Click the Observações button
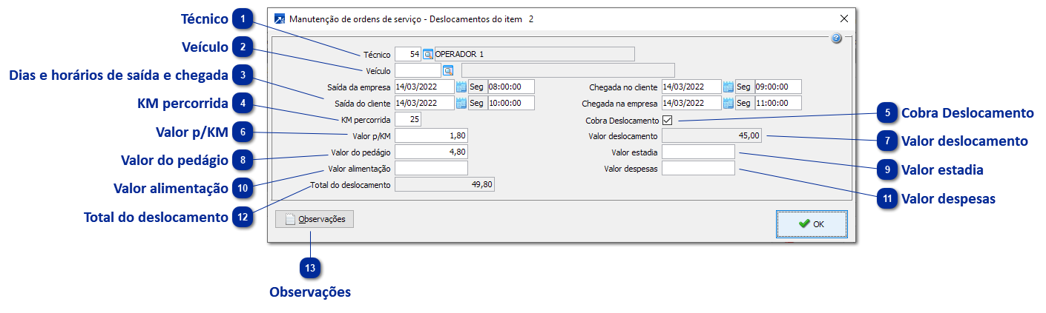This screenshot has width=1046, height=313. click(315, 219)
